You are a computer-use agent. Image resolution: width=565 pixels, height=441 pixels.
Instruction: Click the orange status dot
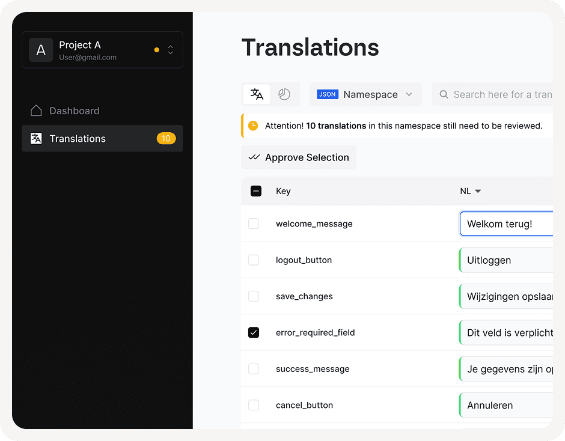pyautogui.click(x=157, y=50)
